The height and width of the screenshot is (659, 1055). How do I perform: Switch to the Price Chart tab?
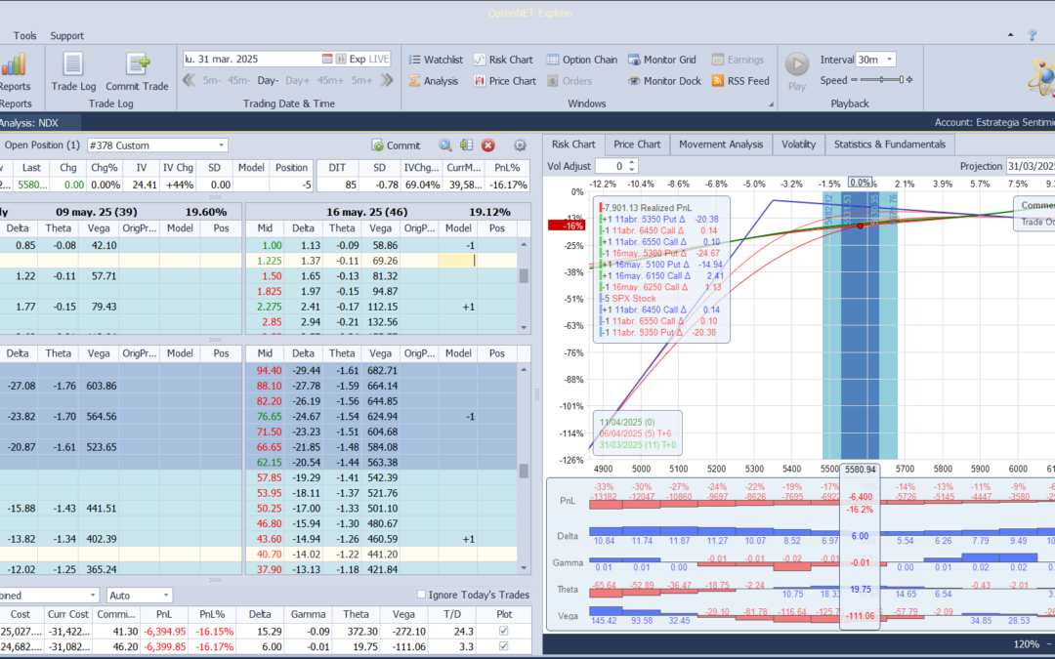[637, 144]
